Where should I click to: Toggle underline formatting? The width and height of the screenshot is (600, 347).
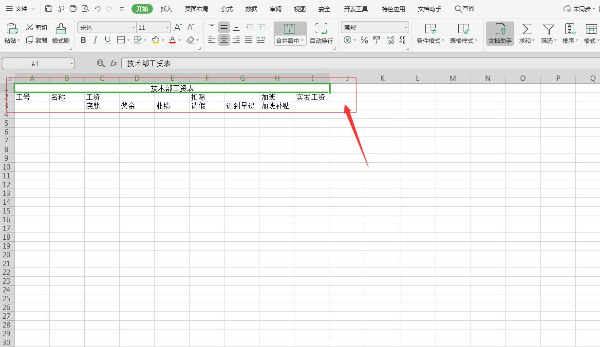point(107,40)
